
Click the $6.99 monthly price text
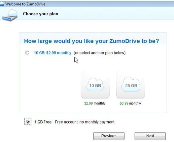(130, 103)
